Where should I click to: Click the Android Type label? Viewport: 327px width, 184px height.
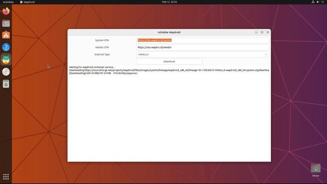[102, 55]
